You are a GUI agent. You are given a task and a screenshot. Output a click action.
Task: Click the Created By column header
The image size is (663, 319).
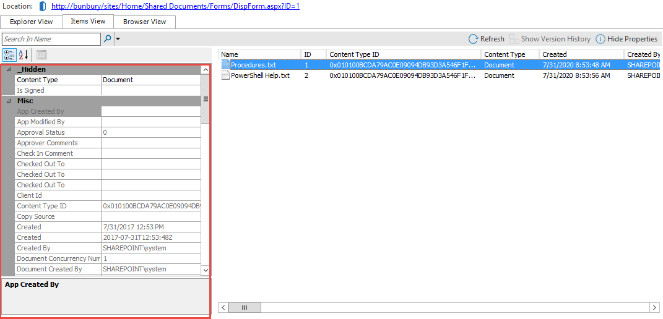coord(643,54)
